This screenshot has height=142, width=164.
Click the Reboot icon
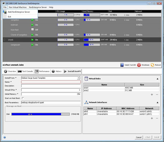[x=152, y=65]
